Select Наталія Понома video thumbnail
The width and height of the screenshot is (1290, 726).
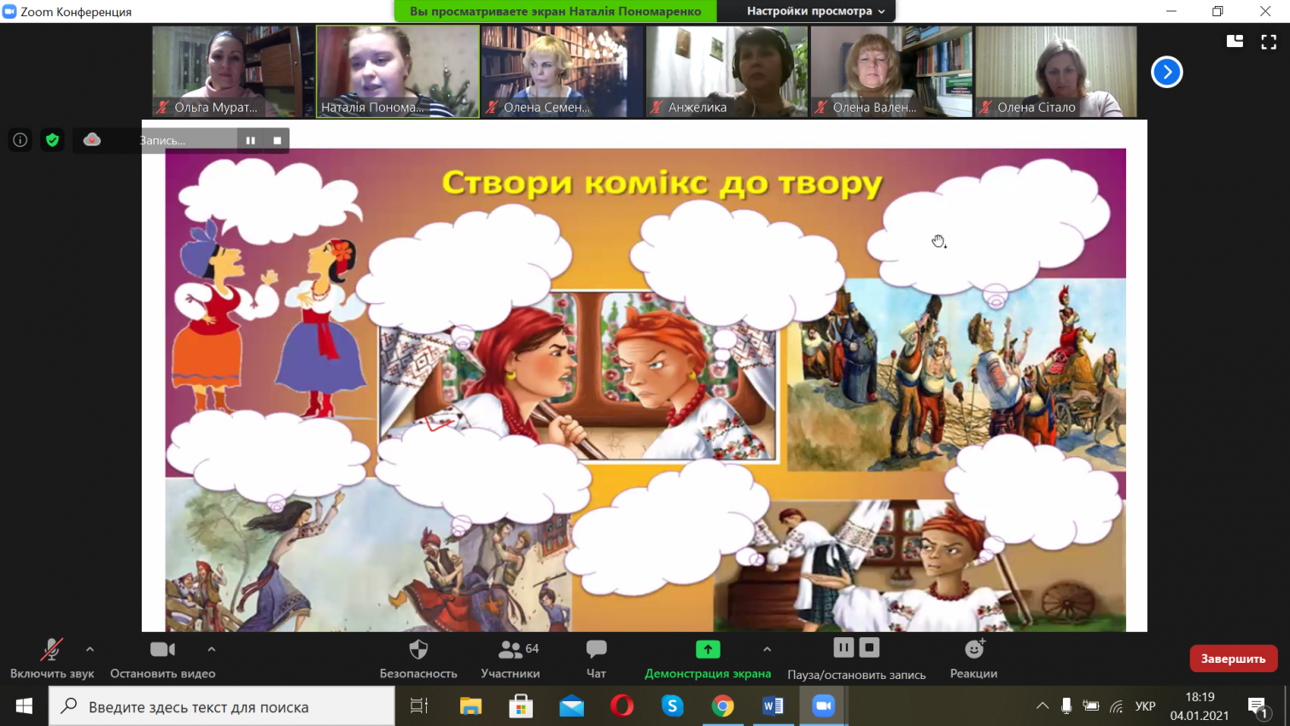pos(398,71)
